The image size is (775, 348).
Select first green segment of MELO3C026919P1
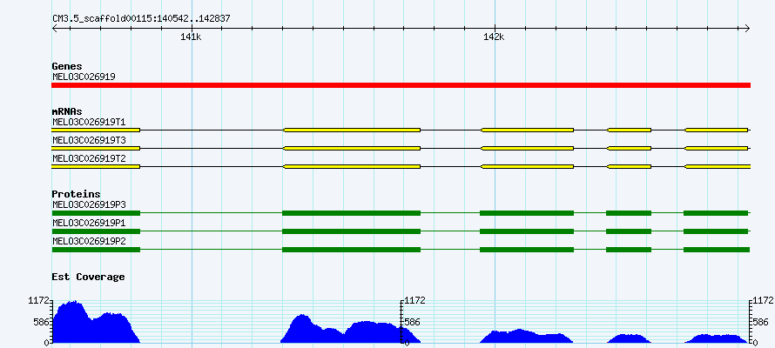click(x=96, y=231)
